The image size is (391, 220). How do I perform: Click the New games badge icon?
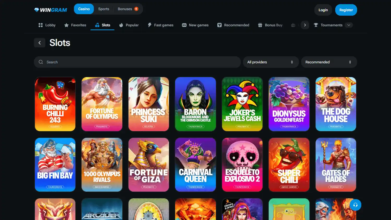184,25
